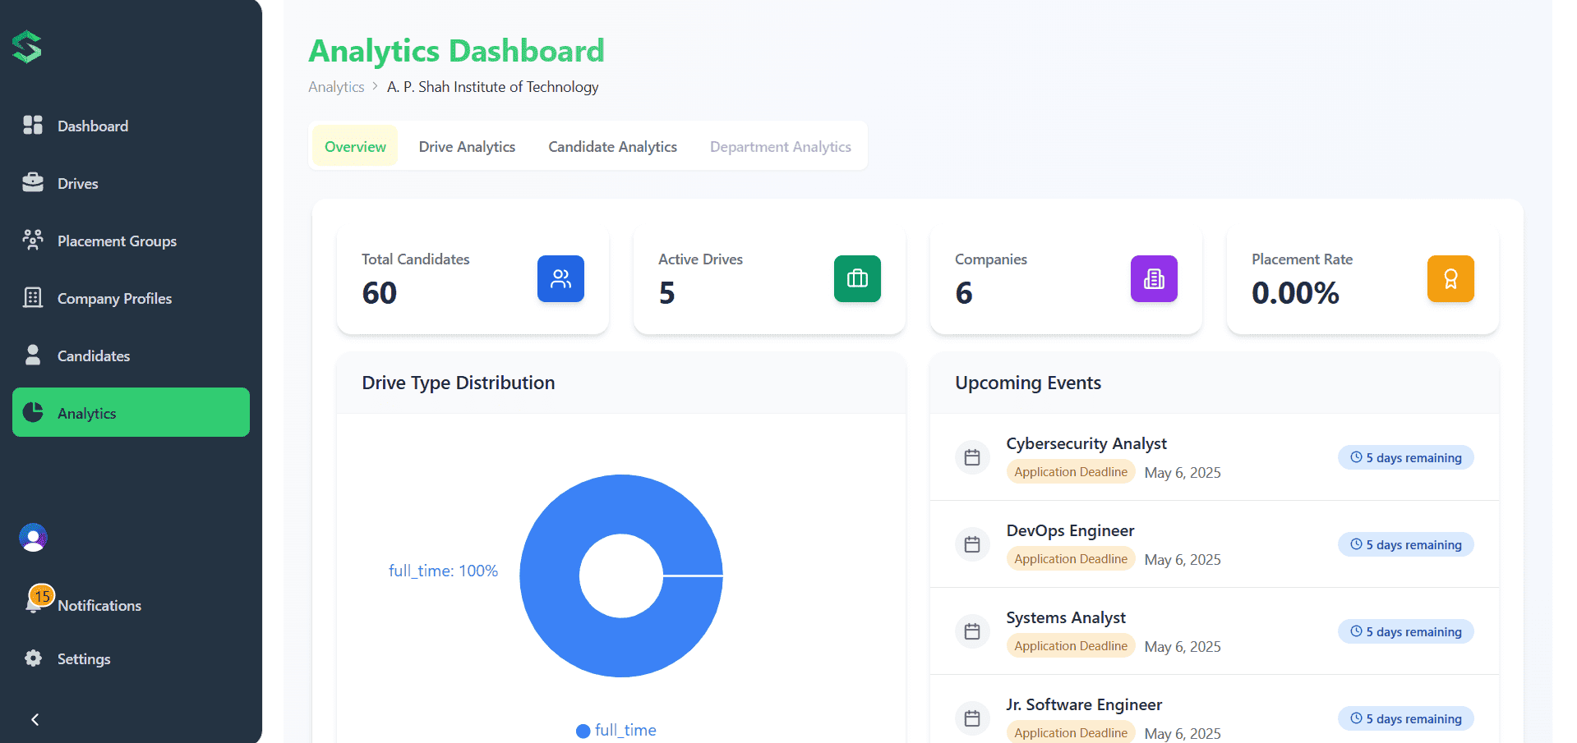
Task: Click the Placement Rate award icon
Action: point(1450,279)
